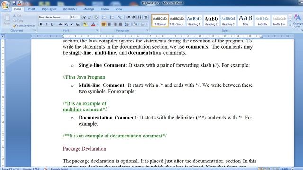Open the Paragraph dialog launcher
Screen dimensions: 303x170
[x=147, y=30]
